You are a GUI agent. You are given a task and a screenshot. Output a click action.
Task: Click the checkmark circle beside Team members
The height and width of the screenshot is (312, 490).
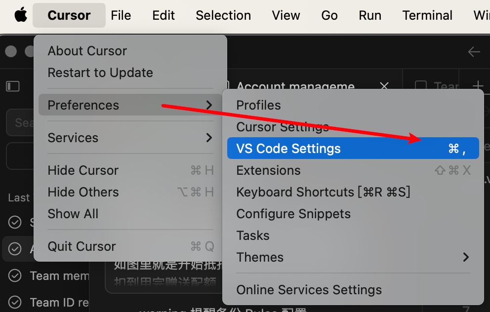click(14, 275)
